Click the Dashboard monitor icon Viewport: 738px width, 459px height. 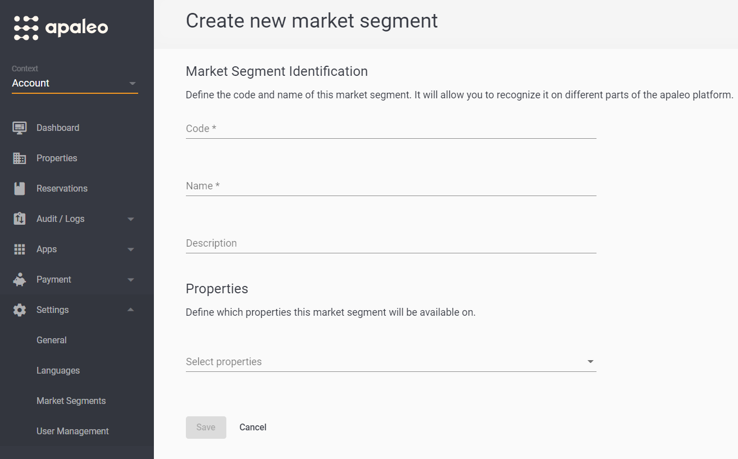coord(20,128)
